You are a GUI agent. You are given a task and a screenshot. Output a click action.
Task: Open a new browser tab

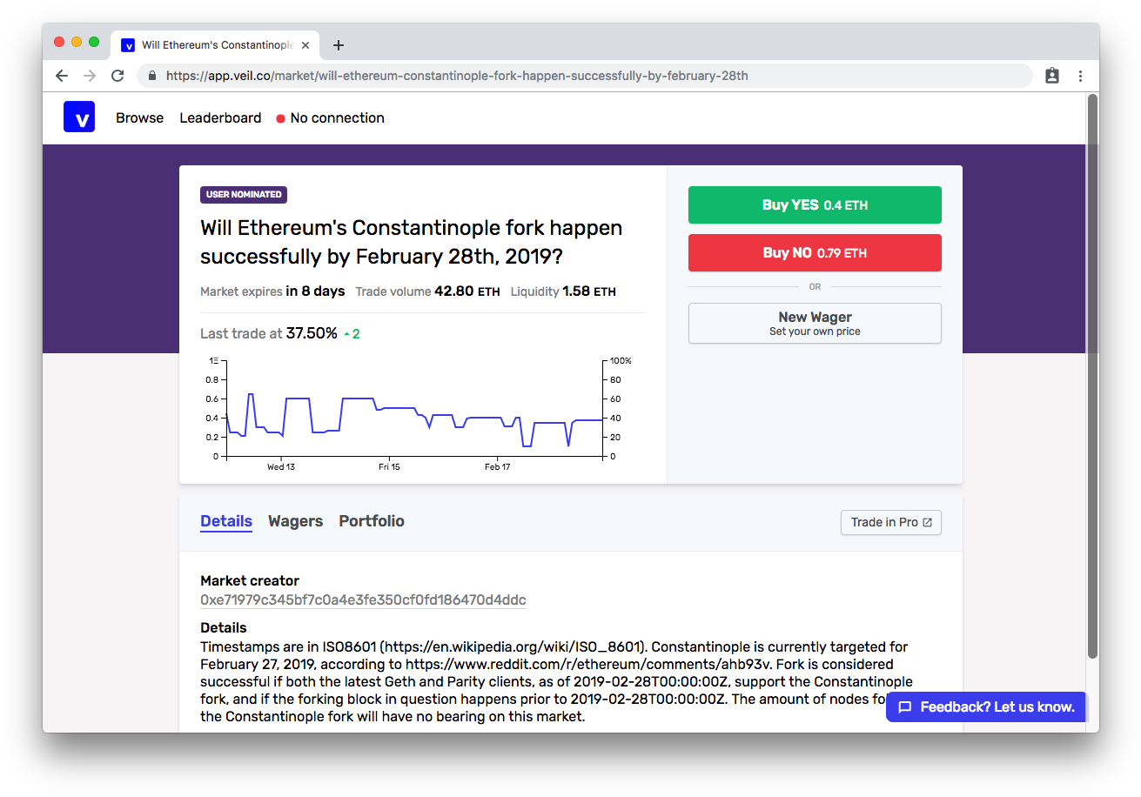(x=339, y=45)
